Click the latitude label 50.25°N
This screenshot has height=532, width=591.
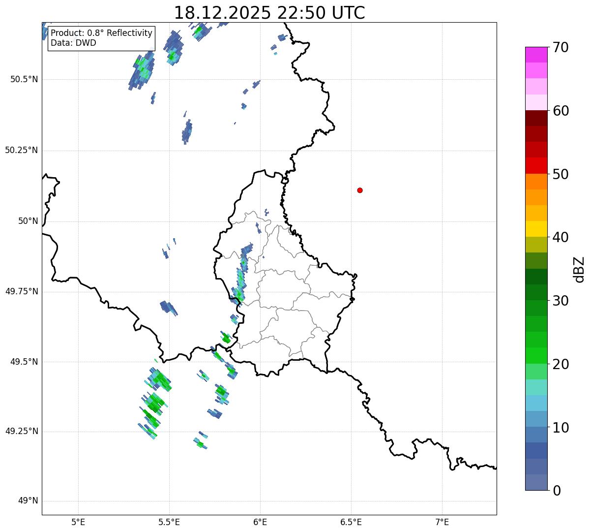tap(22, 150)
